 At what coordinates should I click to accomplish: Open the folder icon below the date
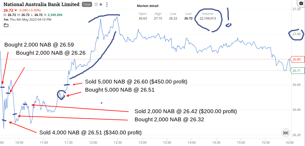coord(6,25)
